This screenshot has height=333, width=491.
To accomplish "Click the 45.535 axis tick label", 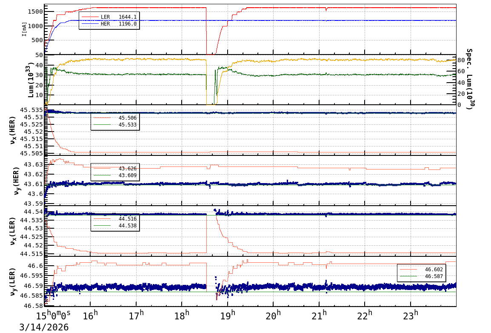I will click(31, 110).
